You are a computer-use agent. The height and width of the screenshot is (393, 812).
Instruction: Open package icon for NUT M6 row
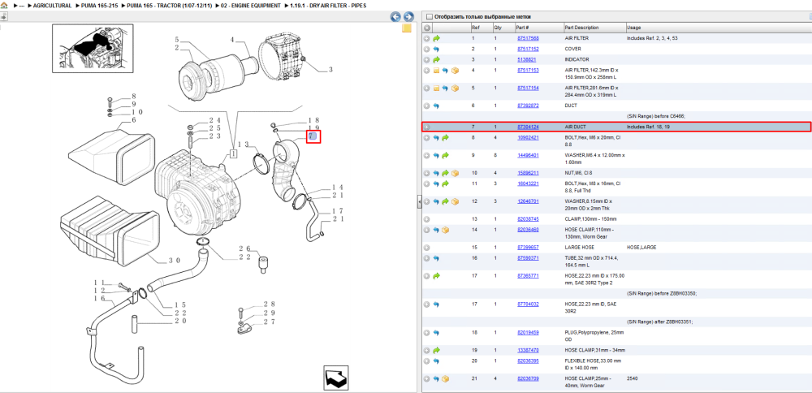pyautogui.click(x=455, y=173)
